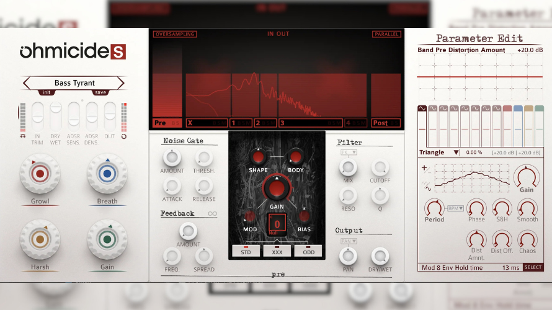Click the Harsh macro knob
The width and height of the screenshot is (552, 310).
pos(40,239)
